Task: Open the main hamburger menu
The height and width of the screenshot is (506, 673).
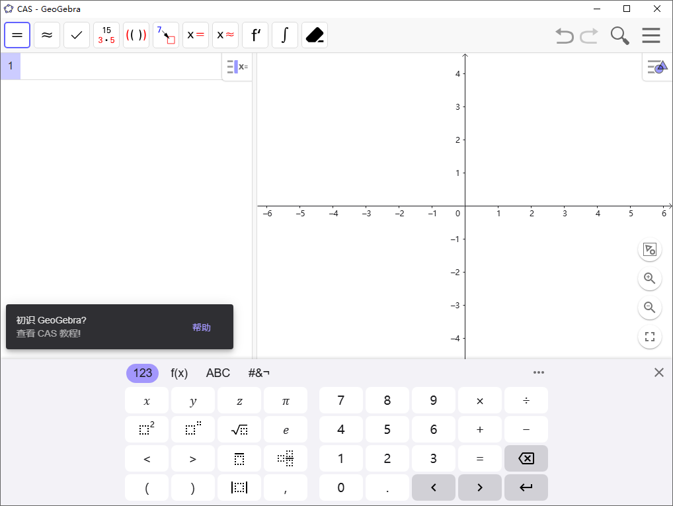Action: pos(651,36)
